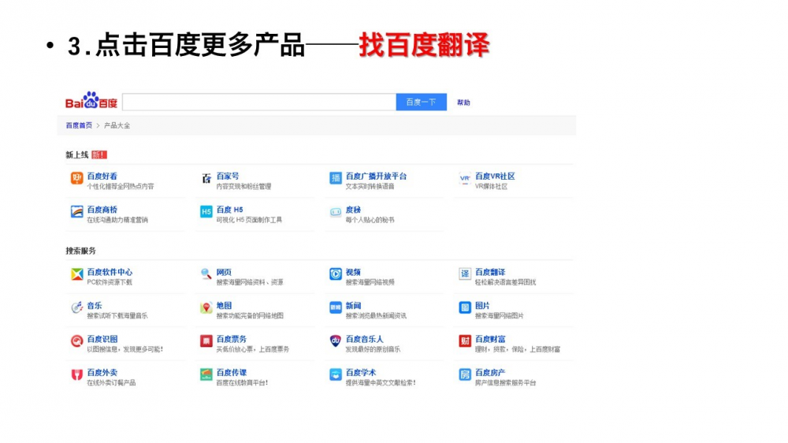Click the 百度VR社区 link
Screen dimensions: 788x443
point(494,176)
